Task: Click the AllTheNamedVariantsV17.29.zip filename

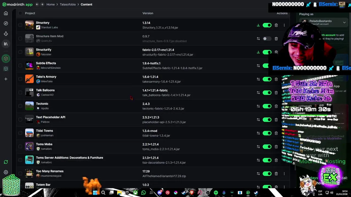Action: pyautogui.click(x=164, y=176)
